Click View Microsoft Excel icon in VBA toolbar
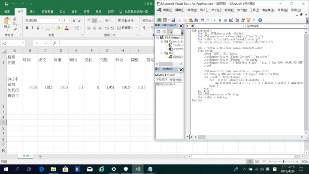The width and height of the screenshot is (309, 174). pyautogui.click(x=159, y=20)
